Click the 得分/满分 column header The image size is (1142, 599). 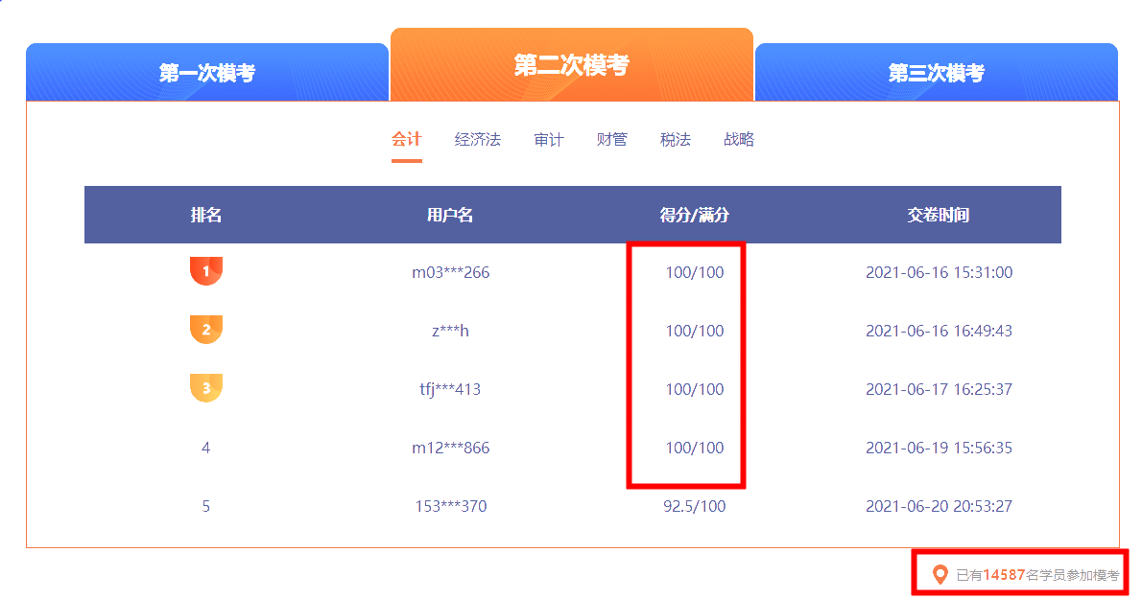click(693, 215)
